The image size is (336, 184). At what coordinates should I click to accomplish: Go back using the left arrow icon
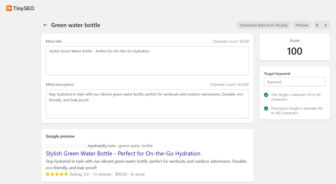(x=45, y=25)
